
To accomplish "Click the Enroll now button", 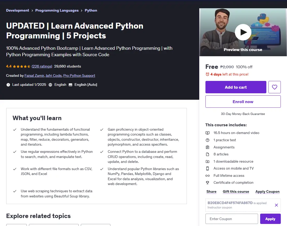I will pos(243,102).
